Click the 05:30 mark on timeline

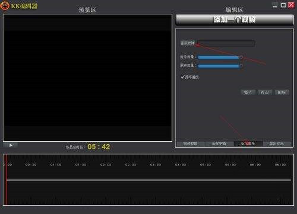coord(280,165)
